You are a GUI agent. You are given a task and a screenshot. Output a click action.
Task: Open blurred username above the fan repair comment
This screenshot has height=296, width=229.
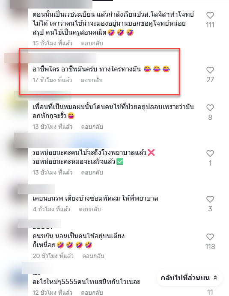pos(36,189)
